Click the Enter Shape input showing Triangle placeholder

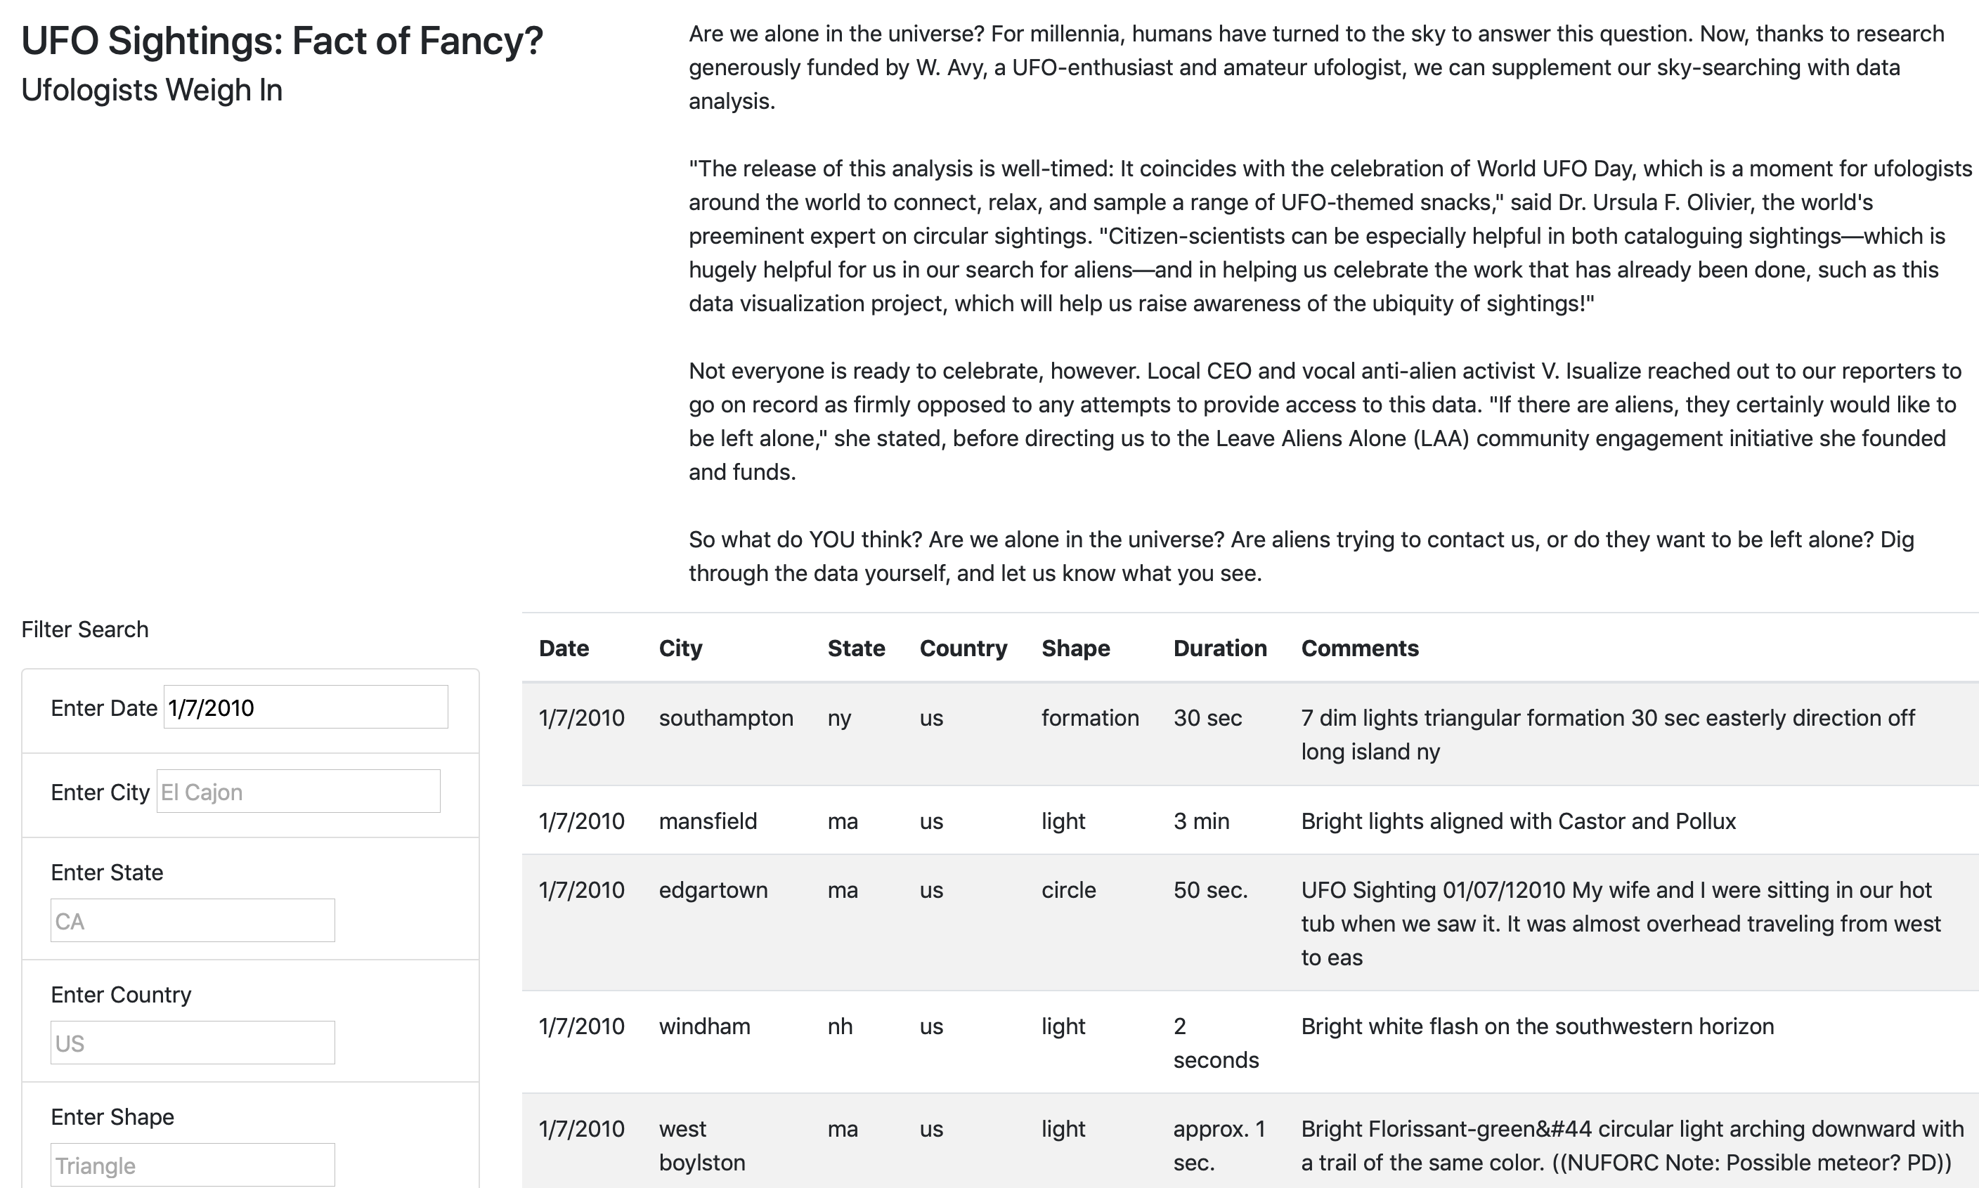pyautogui.click(x=192, y=1165)
